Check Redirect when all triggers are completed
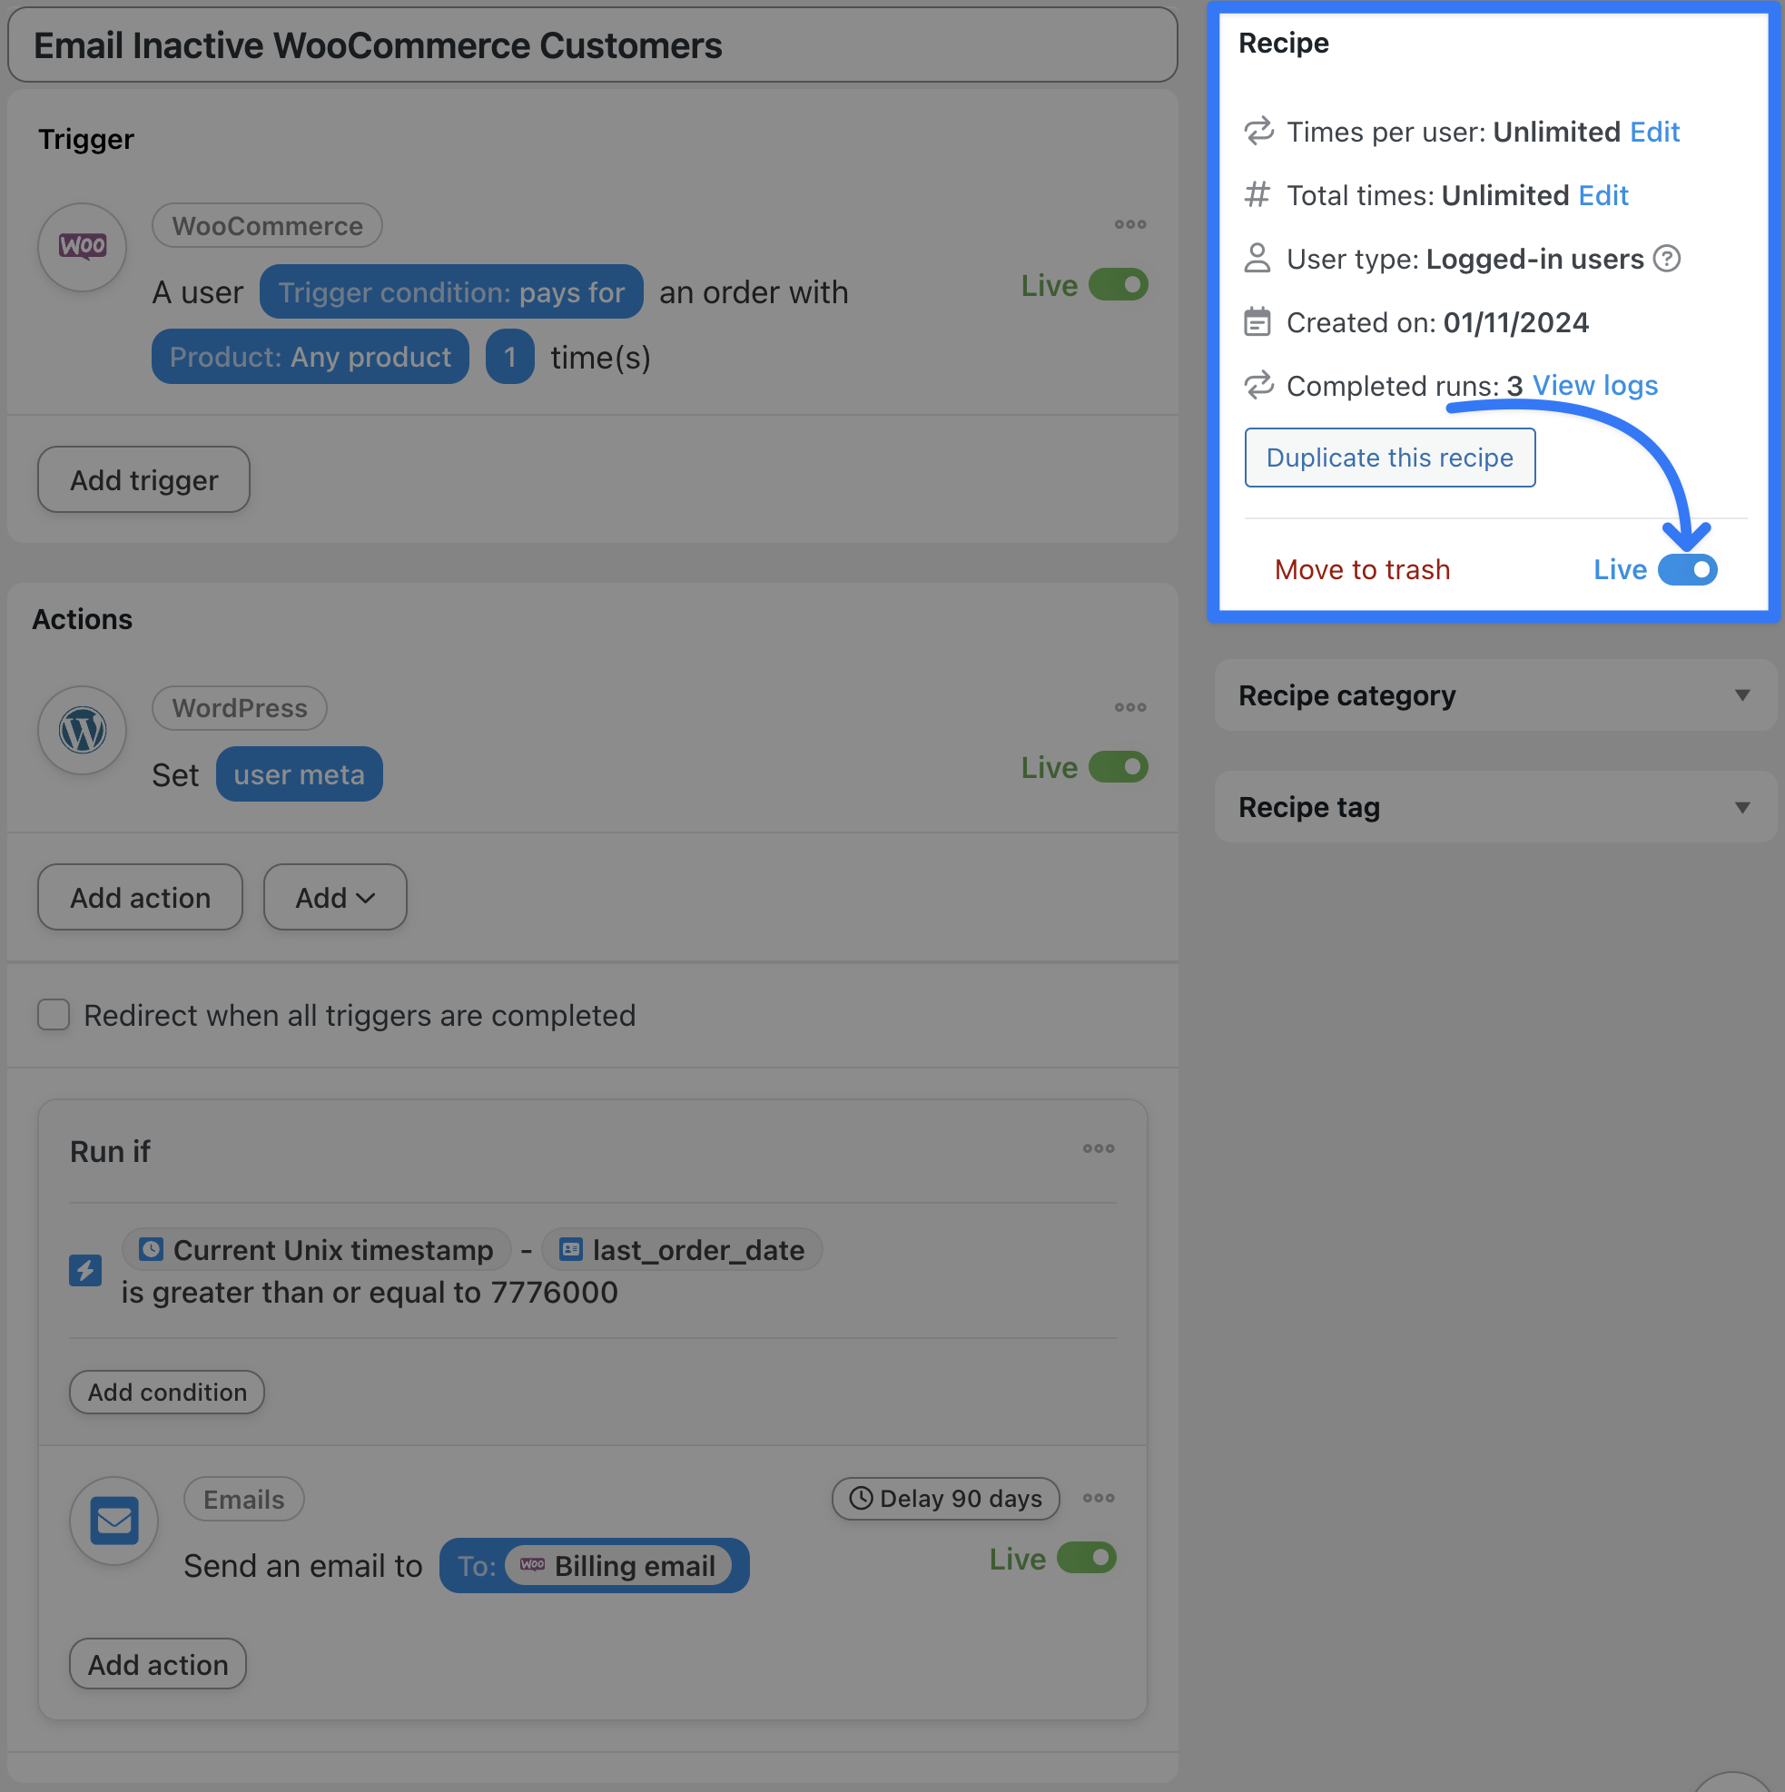The image size is (1785, 1792). [54, 1015]
